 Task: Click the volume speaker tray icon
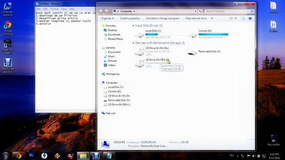click(x=254, y=156)
